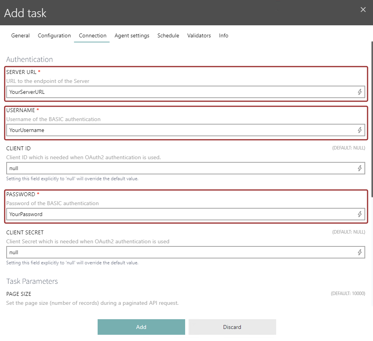Click the lightning icon beside CLIENT ID field

click(360, 168)
